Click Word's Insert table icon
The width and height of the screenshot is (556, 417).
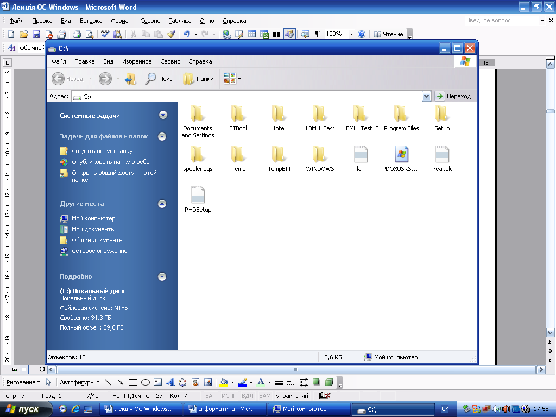(x=252, y=34)
